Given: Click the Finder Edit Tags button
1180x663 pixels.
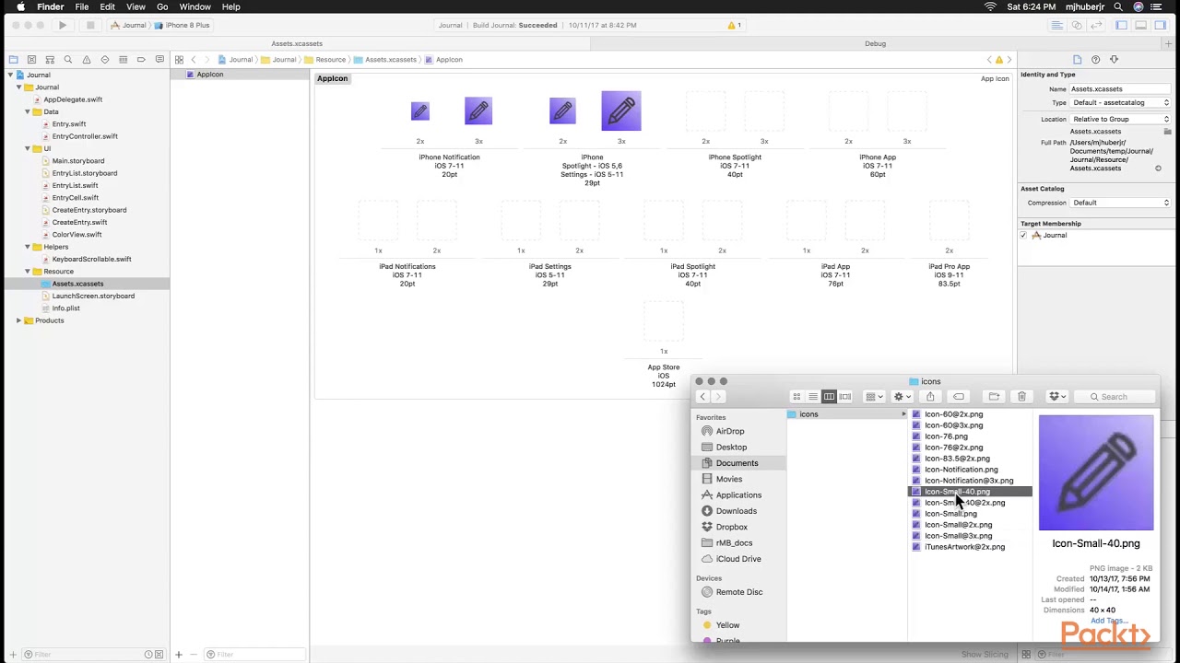Looking at the screenshot, I should pyautogui.click(x=959, y=397).
